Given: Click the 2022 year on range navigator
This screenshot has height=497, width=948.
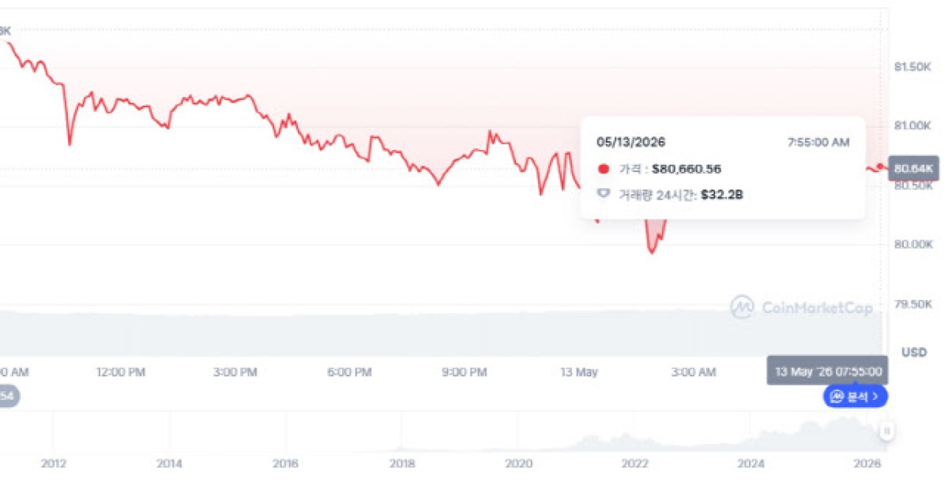Looking at the screenshot, I should click(x=634, y=464).
